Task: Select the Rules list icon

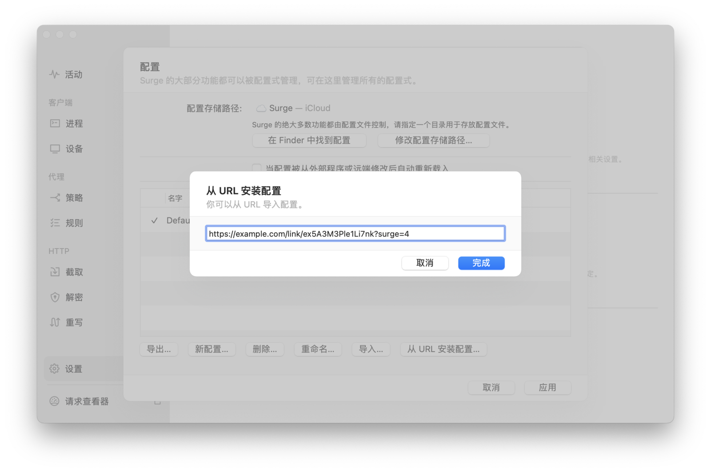Action: coord(55,223)
